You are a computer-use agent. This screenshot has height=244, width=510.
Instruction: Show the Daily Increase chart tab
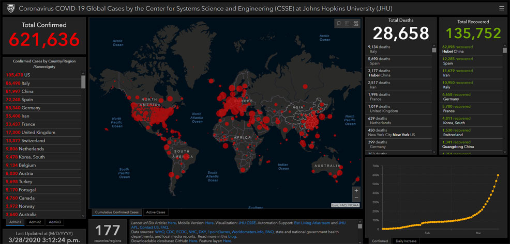(406, 241)
